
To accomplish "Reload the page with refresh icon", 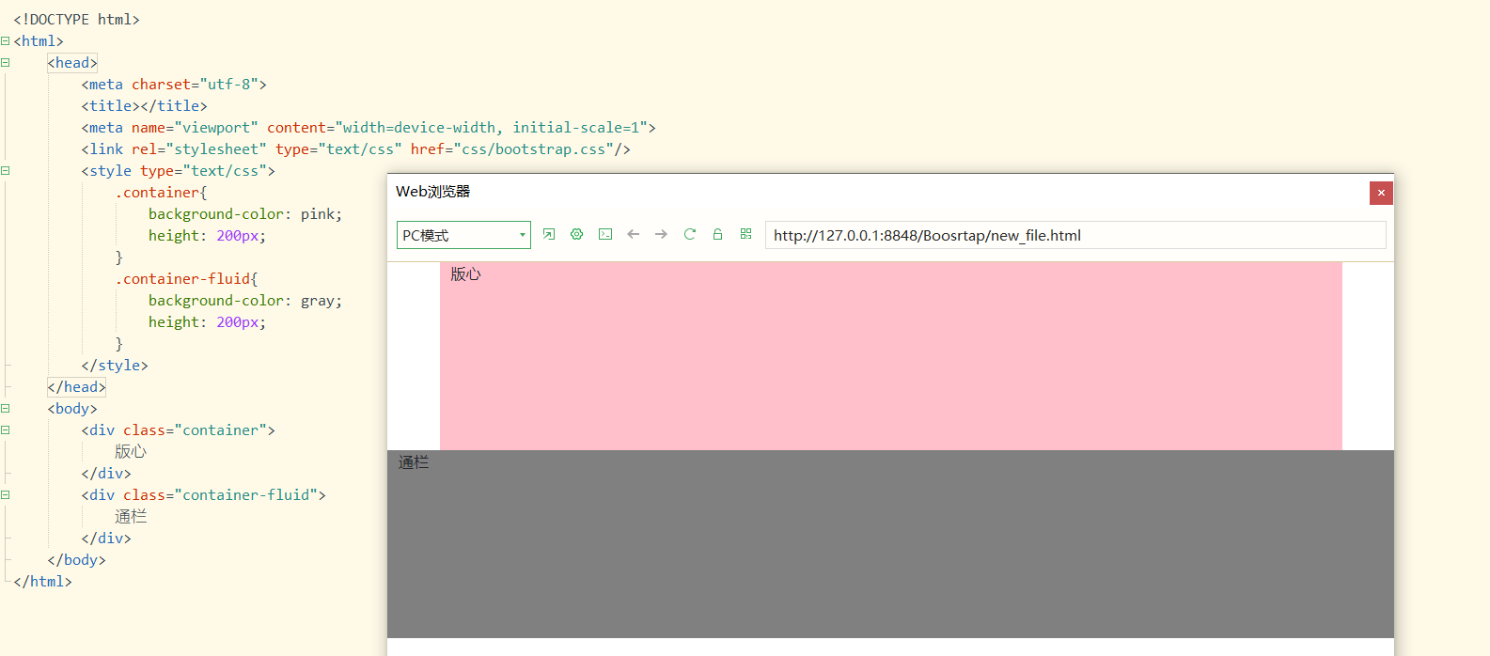I will point(690,234).
